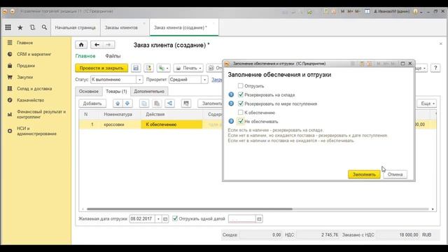The image size is (448, 252).
Task: Open the Основное tab
Action: [x=89, y=92]
